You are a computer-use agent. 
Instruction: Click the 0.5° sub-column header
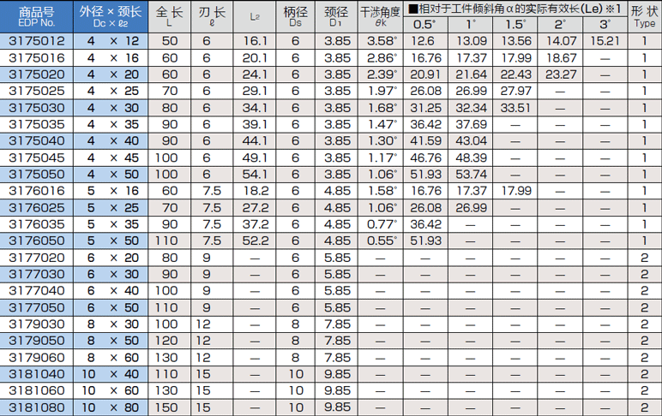tap(425, 25)
